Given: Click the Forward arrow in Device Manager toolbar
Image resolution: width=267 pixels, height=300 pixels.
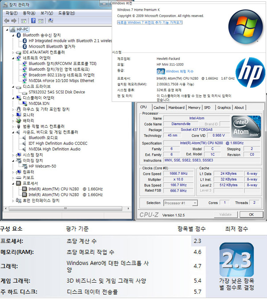Looking at the screenshot, I should click(x=14, y=20).
